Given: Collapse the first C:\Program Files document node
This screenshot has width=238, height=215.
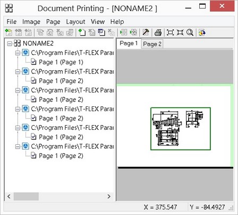Looking at the screenshot, I should coord(18,53).
